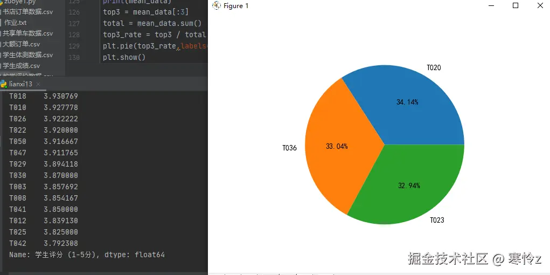This screenshot has height=275, width=550.
Task: Open 共享单车数据.csv file
Action: pyautogui.click(x=27, y=33)
